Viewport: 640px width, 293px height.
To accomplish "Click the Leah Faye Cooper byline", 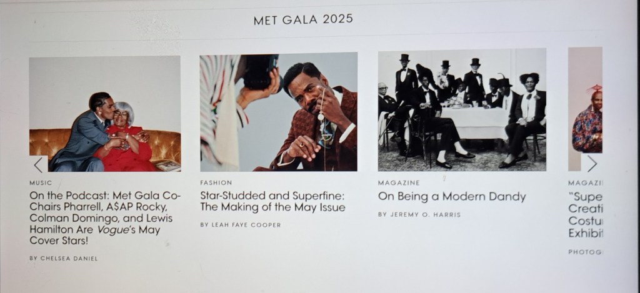I will 240,225.
